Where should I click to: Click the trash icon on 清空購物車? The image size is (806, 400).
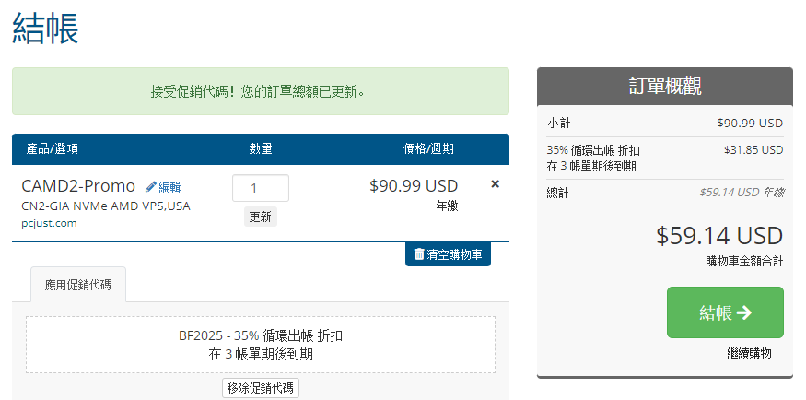coord(419,254)
